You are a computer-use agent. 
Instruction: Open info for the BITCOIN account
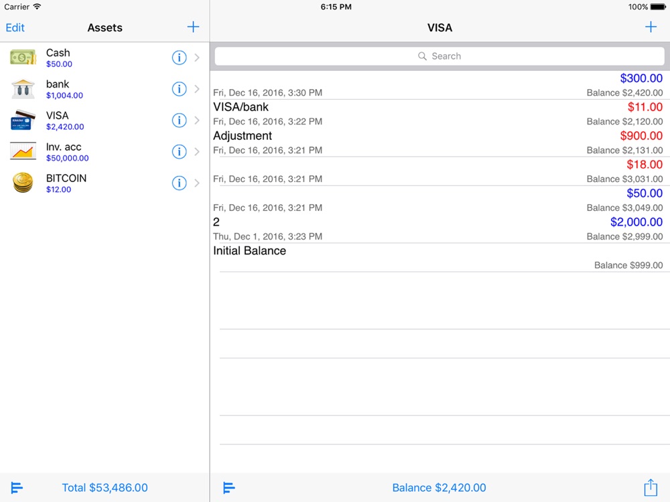pos(179,183)
